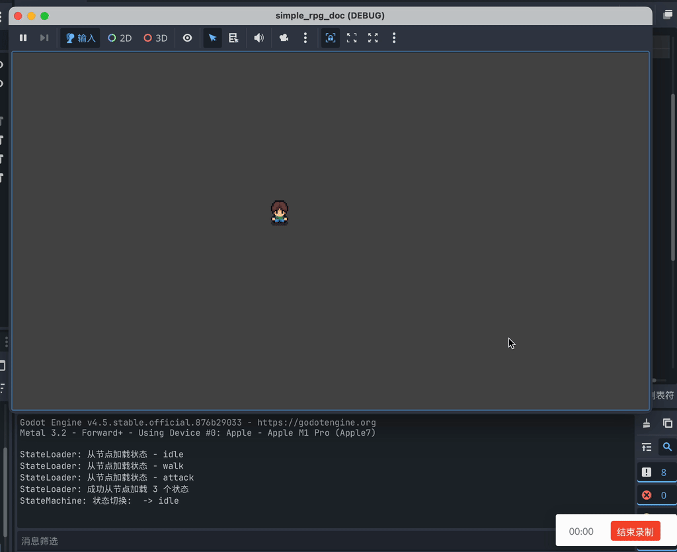Copy output log selection
The height and width of the screenshot is (552, 677).
click(x=668, y=423)
